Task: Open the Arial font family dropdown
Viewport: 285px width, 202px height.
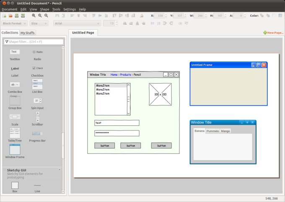Action: point(76,23)
